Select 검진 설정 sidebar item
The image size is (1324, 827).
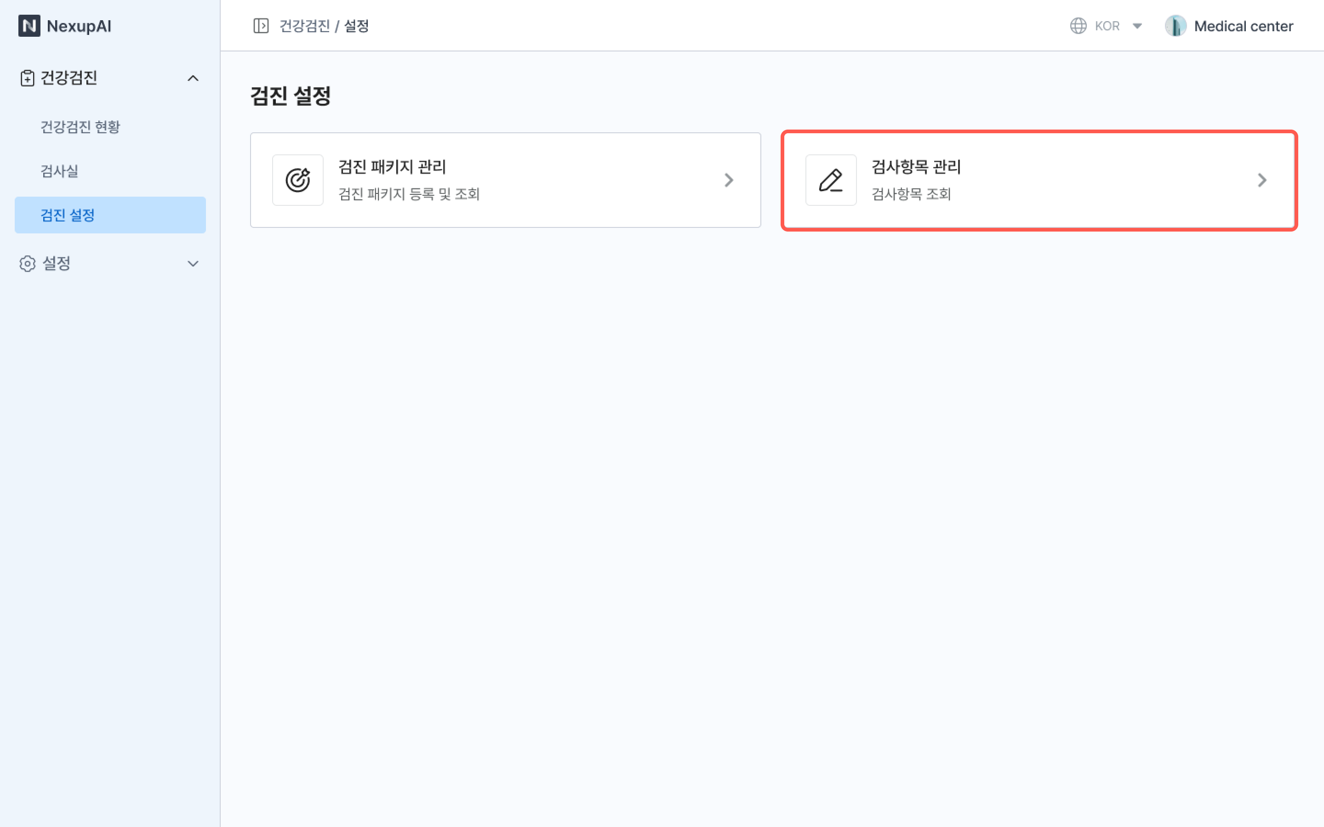click(68, 215)
